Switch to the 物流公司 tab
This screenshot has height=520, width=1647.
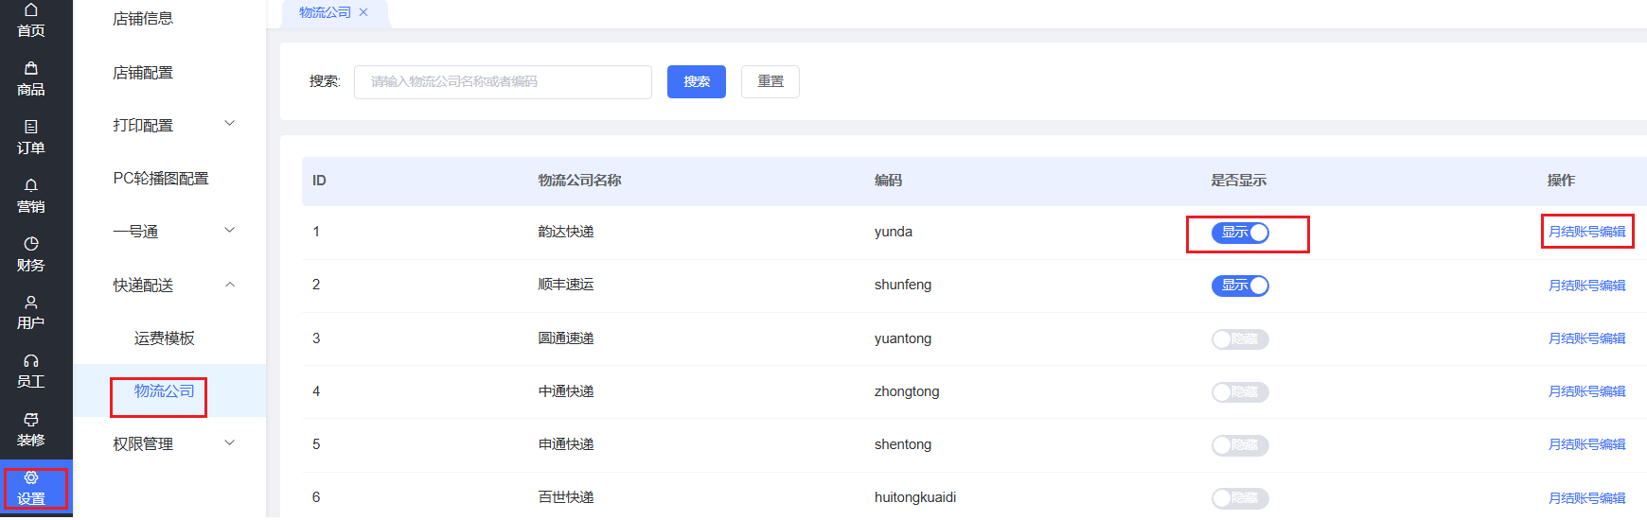(325, 12)
